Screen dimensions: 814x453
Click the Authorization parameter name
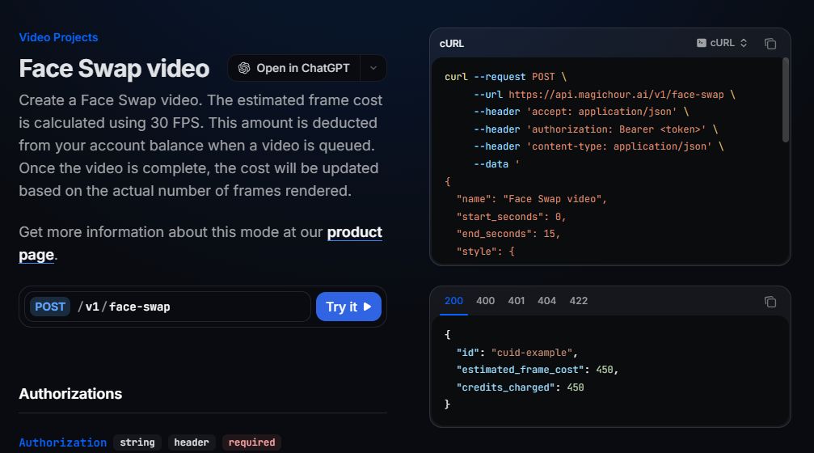pyautogui.click(x=62, y=442)
